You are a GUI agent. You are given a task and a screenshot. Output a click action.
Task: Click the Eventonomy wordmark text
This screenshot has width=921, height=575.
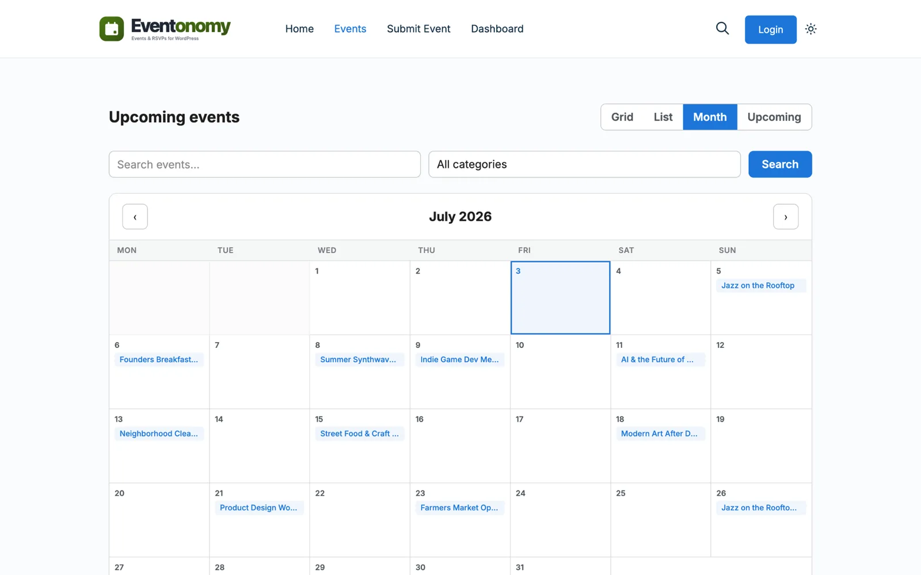181,26
